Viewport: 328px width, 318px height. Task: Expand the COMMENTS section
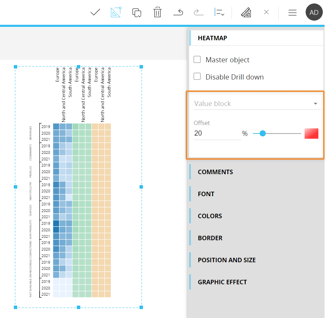pyautogui.click(x=215, y=172)
